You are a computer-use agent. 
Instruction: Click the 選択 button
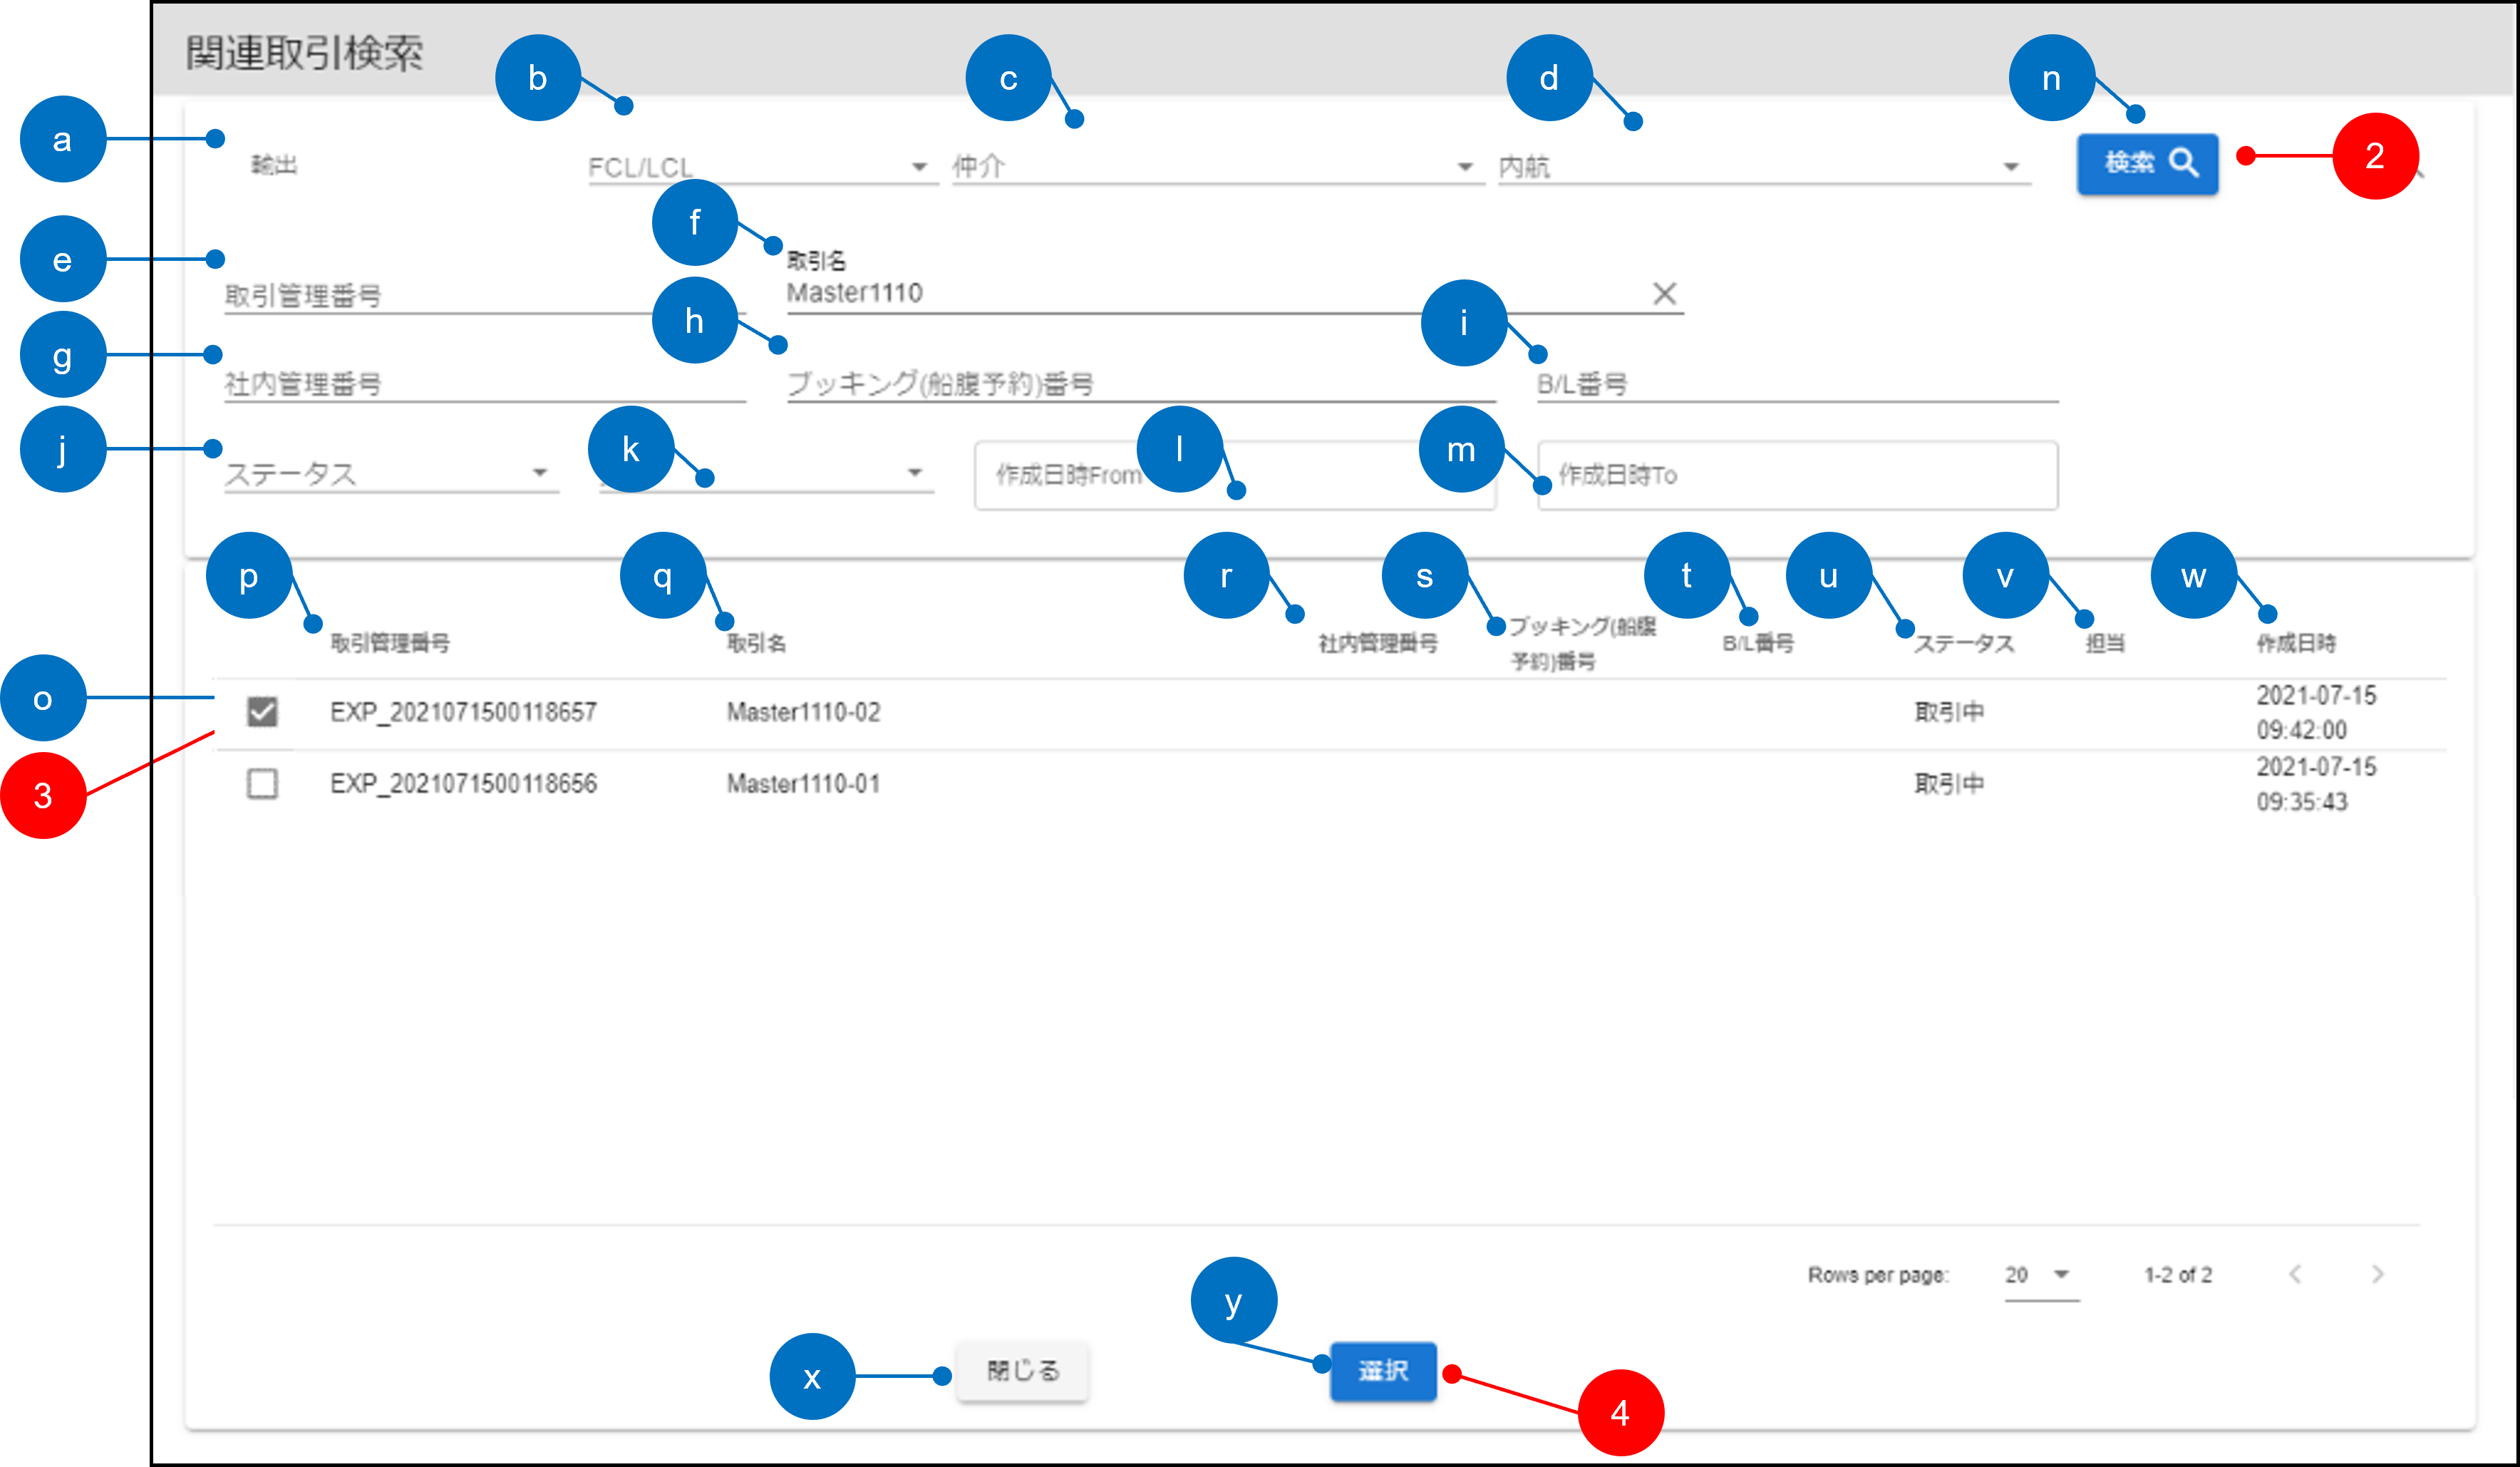coord(1383,1371)
